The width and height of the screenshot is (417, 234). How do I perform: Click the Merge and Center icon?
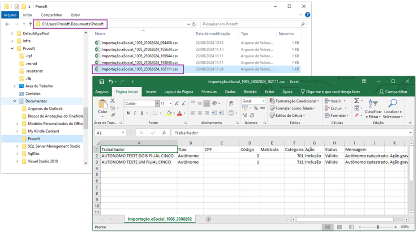click(x=231, y=113)
